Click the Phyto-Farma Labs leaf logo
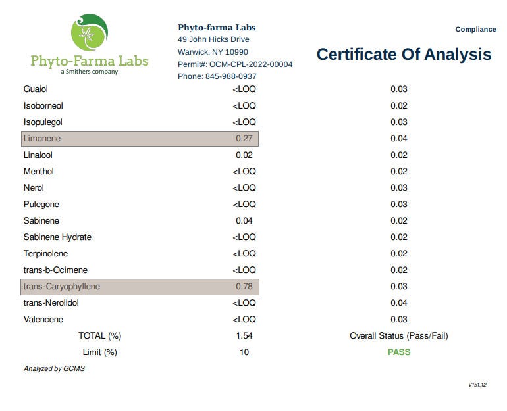The image size is (507, 411). pyautogui.click(x=90, y=32)
